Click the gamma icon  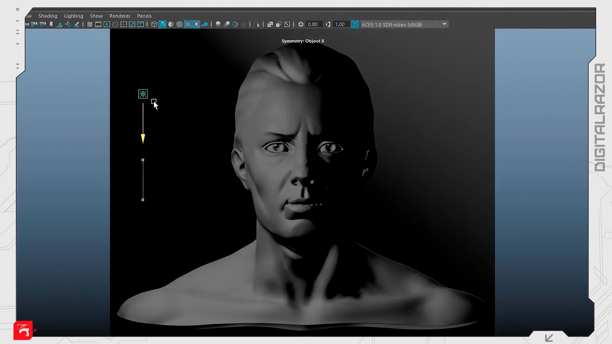click(x=328, y=24)
